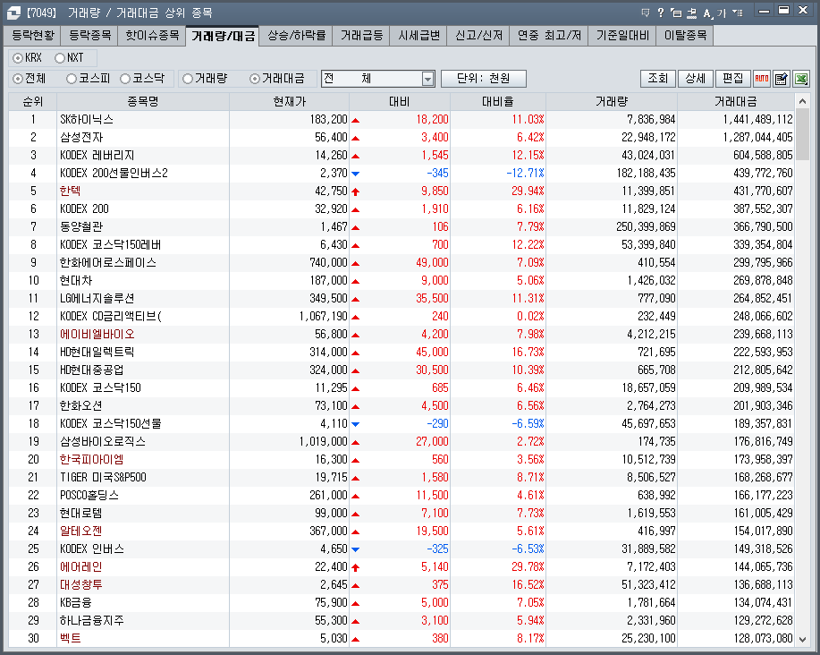This screenshot has height=655, width=820.
Task: Select the 코스닥 radio button
Action: pos(125,79)
